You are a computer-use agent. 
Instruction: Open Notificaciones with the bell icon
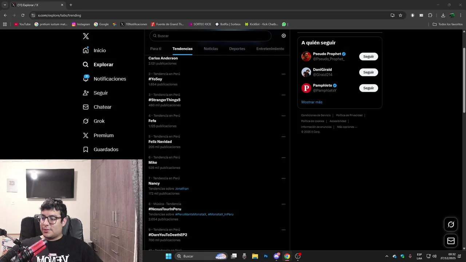click(x=104, y=79)
